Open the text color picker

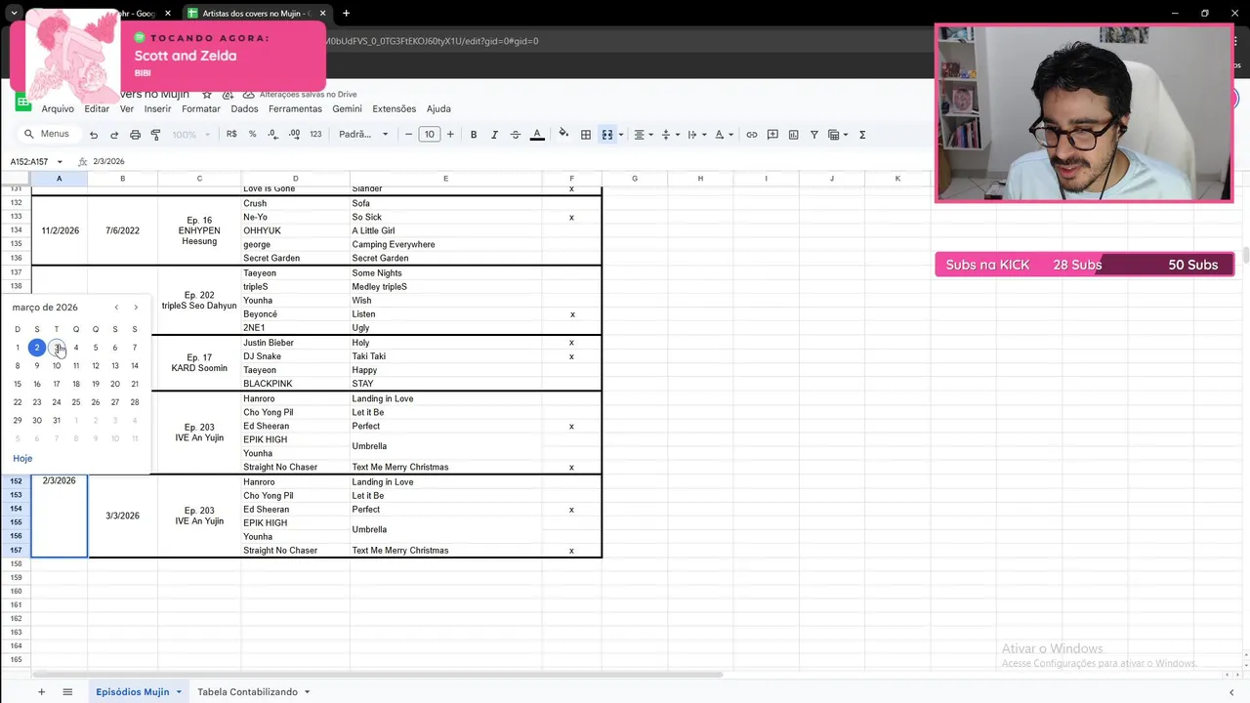[x=537, y=135]
